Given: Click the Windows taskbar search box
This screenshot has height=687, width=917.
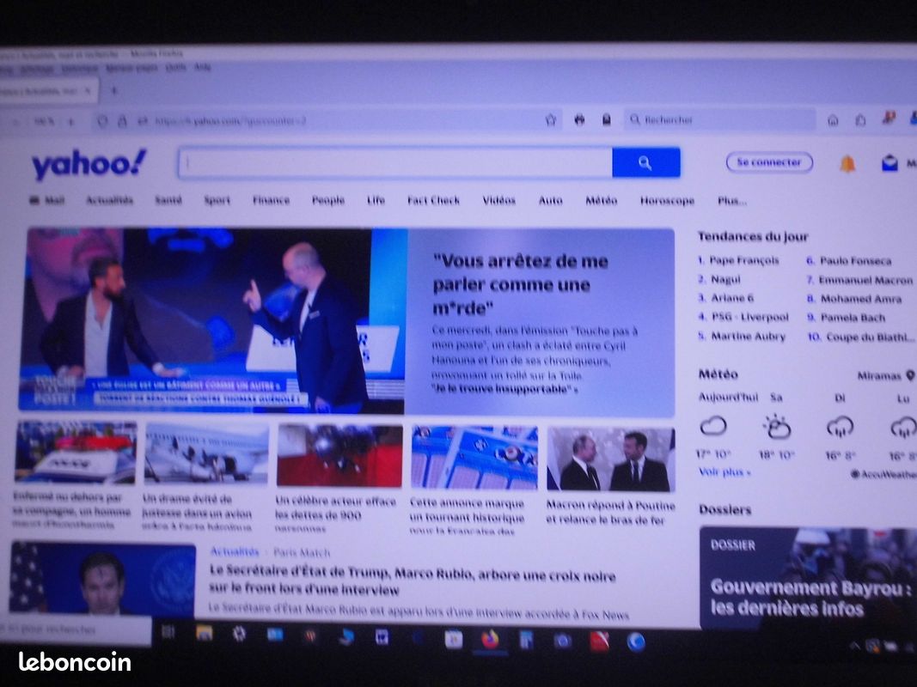Looking at the screenshot, I should pyautogui.click(x=76, y=629).
